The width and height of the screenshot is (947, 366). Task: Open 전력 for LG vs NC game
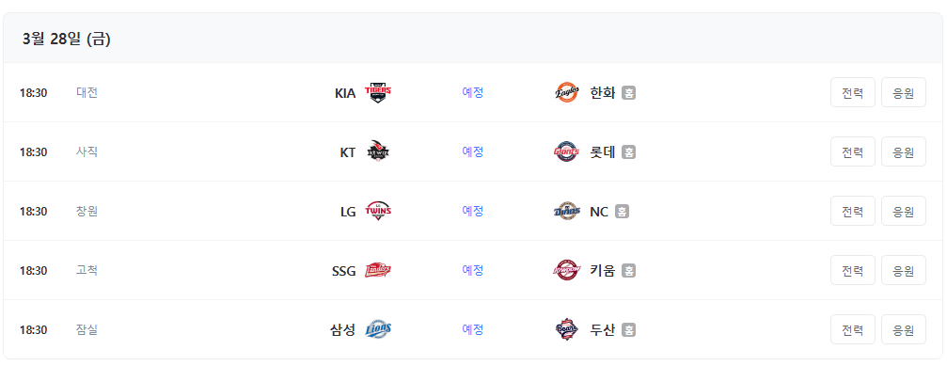(x=853, y=211)
